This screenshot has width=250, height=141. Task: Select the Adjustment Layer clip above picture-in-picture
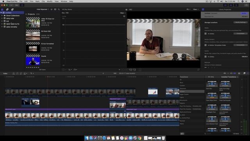click(x=118, y=99)
